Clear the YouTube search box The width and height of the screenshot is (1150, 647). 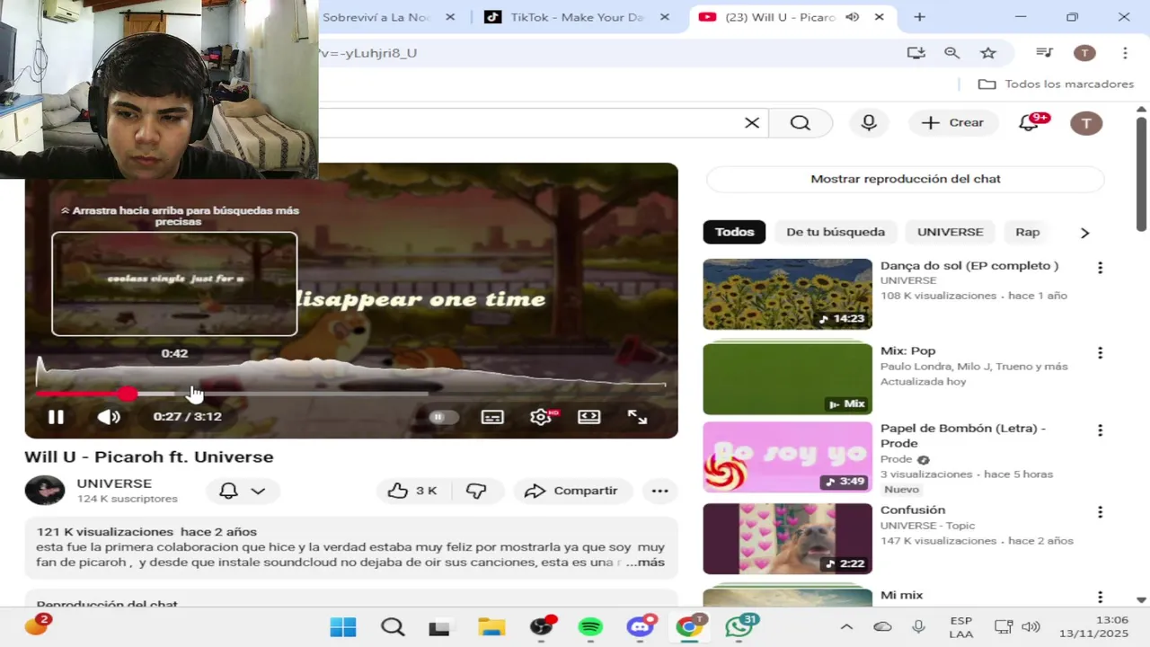pyautogui.click(x=752, y=123)
